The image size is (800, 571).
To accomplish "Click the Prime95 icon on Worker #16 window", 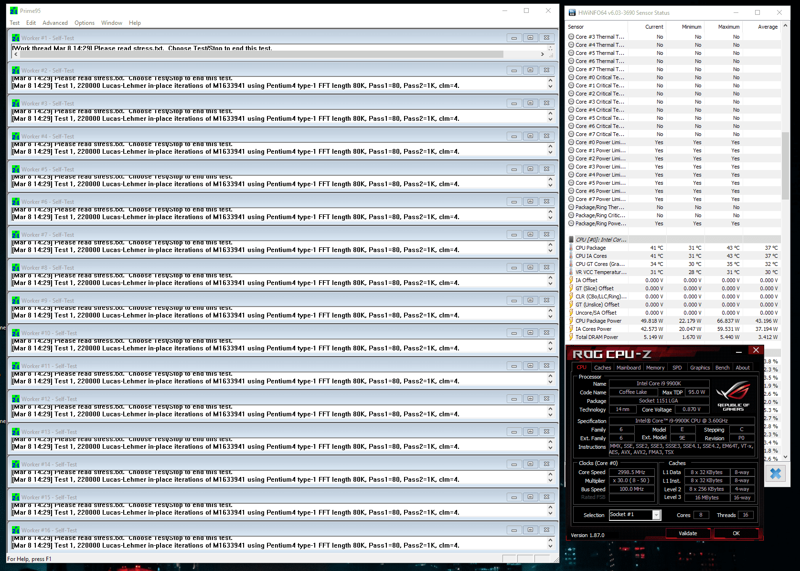I will tap(16, 530).
